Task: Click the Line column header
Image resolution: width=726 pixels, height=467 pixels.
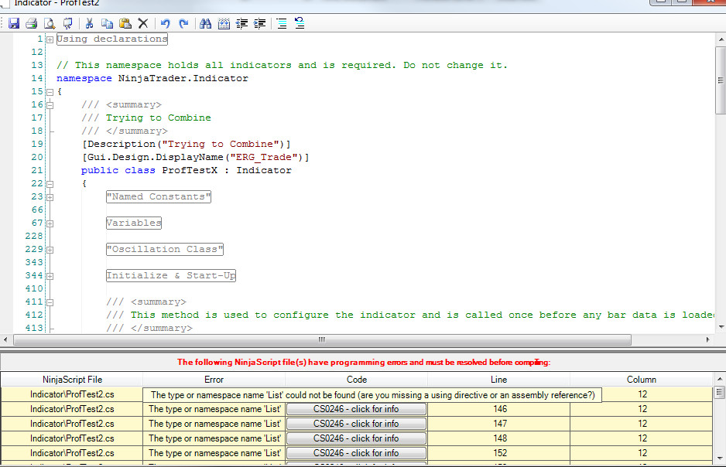Action: pyautogui.click(x=498, y=380)
